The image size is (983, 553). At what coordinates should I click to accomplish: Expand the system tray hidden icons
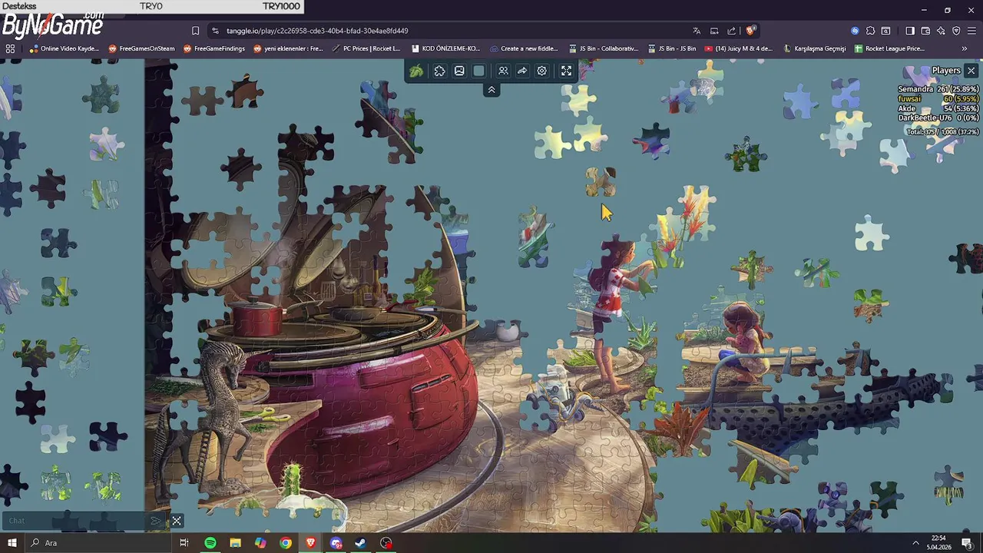pos(915,543)
